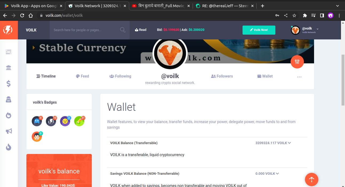Screen dimensions: 345x187
Task: Close the Voilk Network tab
Action: [x=125, y=6]
